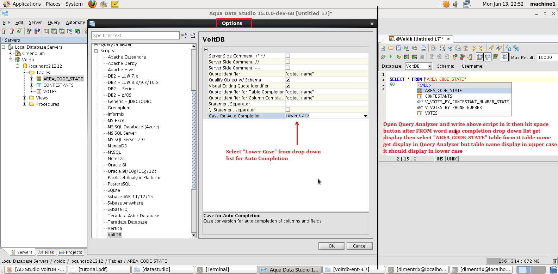Click the expand-all tree icon beside filter box
This screenshot has height=274, width=558.
[x=184, y=35]
